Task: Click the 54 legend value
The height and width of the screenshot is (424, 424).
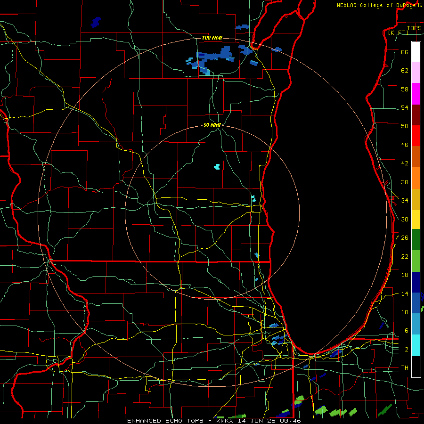Action: [405, 107]
